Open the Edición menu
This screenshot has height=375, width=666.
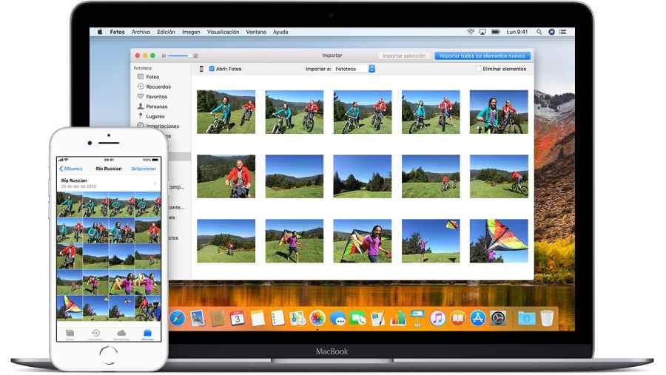166,32
